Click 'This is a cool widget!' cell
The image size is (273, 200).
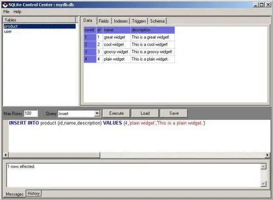tap(153, 44)
